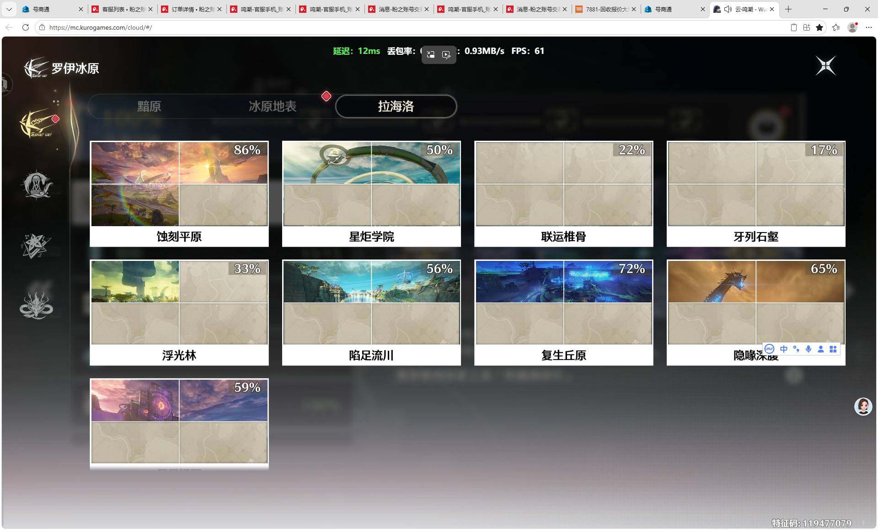This screenshot has width=878, height=530.
Task: Select the second sidebar region emblem
Action: [37, 185]
